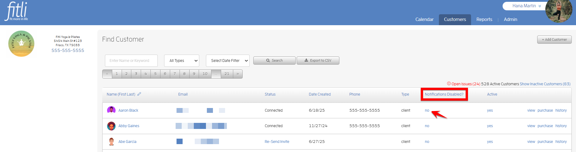Sort by Notifications Disabled? column

444,94
